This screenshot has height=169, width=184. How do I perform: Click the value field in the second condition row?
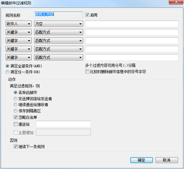132,32
